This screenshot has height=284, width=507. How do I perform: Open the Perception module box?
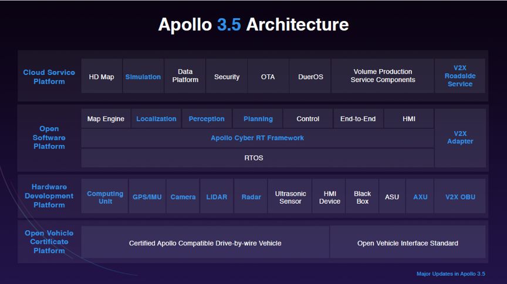coord(207,119)
